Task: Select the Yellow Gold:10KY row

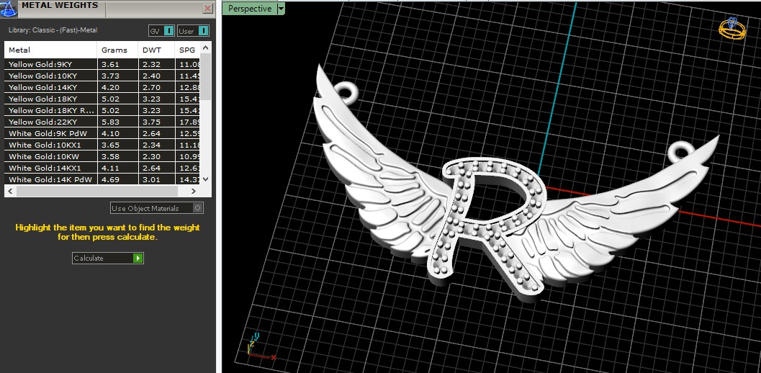Action: pos(102,76)
